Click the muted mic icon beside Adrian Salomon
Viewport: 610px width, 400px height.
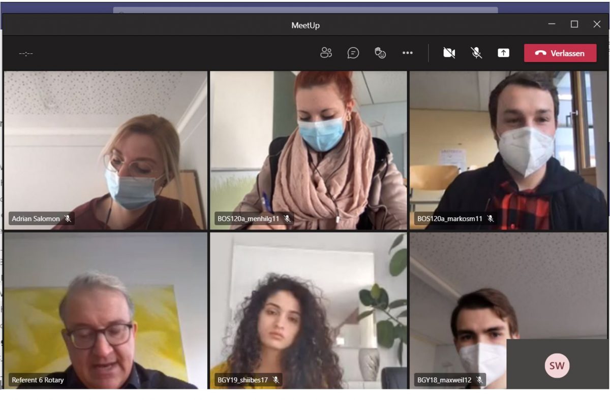tap(68, 219)
